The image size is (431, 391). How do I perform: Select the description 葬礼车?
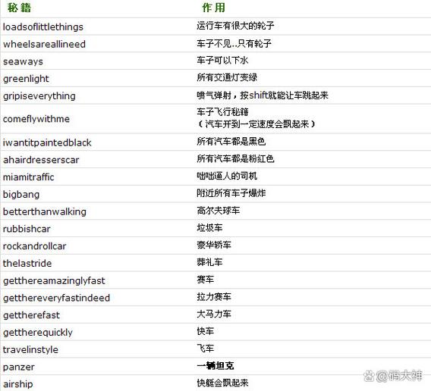(209, 262)
